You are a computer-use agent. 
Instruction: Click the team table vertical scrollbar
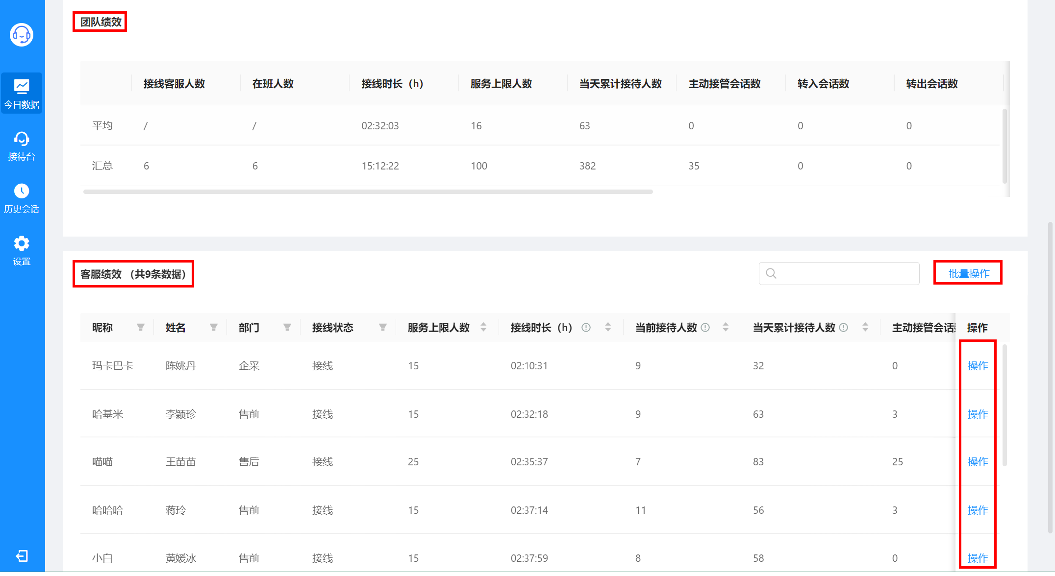pyautogui.click(x=1005, y=146)
